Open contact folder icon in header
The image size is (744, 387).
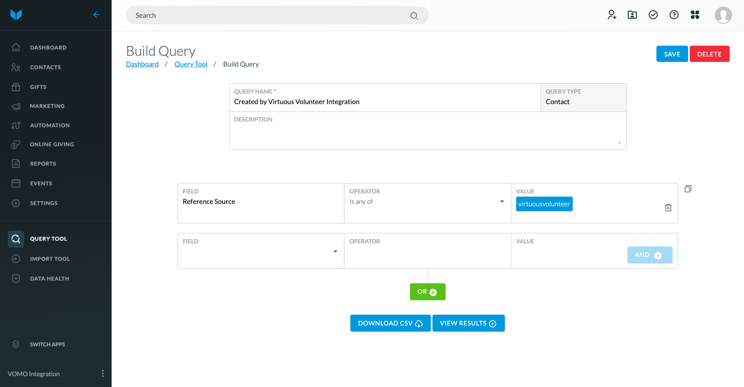632,15
